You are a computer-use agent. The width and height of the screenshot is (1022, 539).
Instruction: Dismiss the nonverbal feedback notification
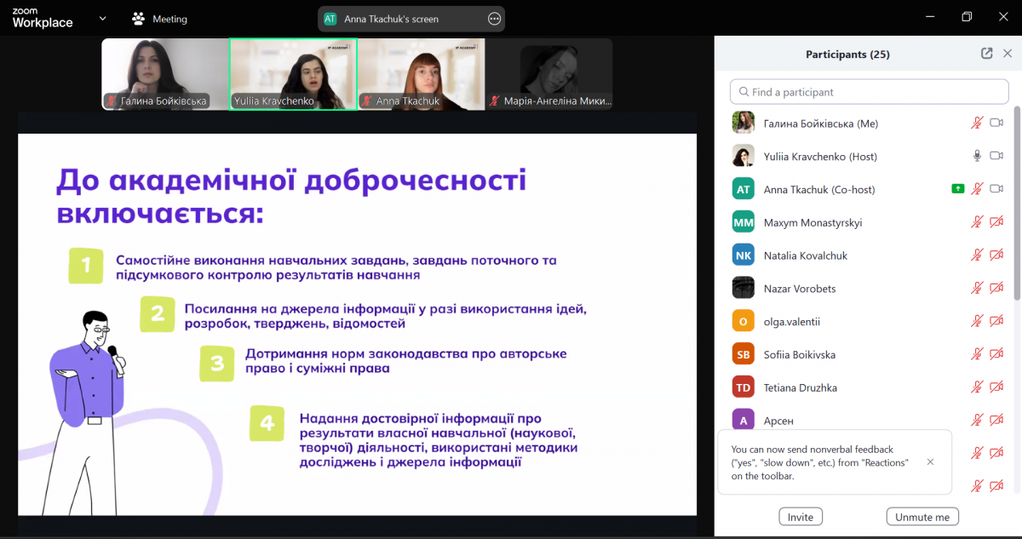tap(930, 462)
